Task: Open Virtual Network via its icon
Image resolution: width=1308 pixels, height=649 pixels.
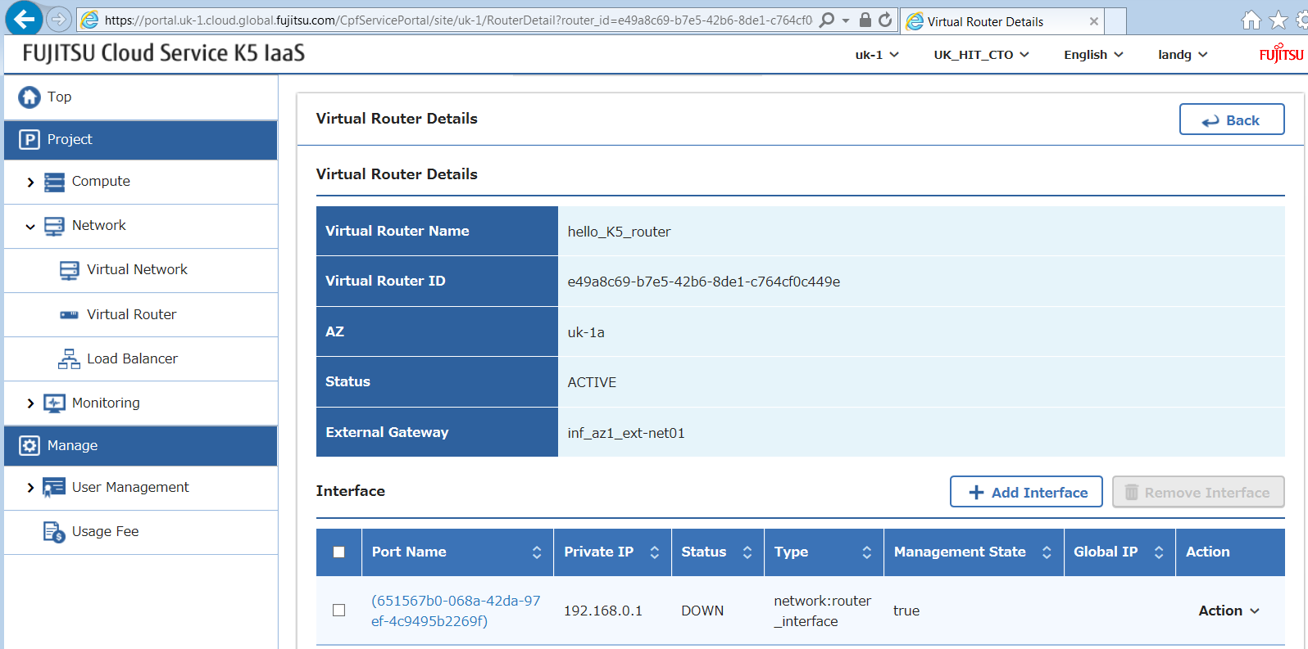Action: [70, 270]
